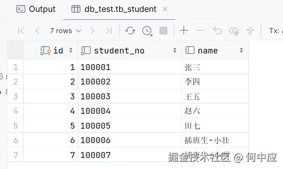Click the cell with student_no 100001
The height and width of the screenshot is (169, 283).
coord(130,67)
